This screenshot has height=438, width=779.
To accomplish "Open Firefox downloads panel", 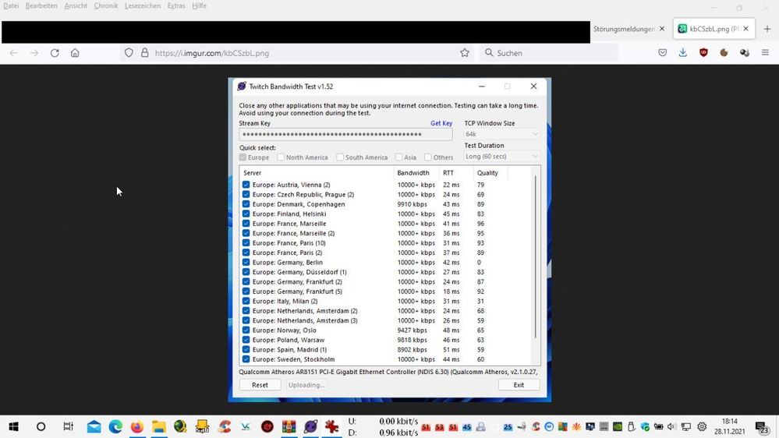I will [683, 53].
